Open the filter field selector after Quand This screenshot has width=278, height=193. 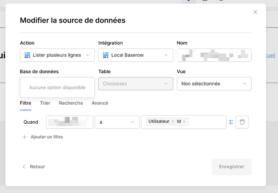coord(69,122)
